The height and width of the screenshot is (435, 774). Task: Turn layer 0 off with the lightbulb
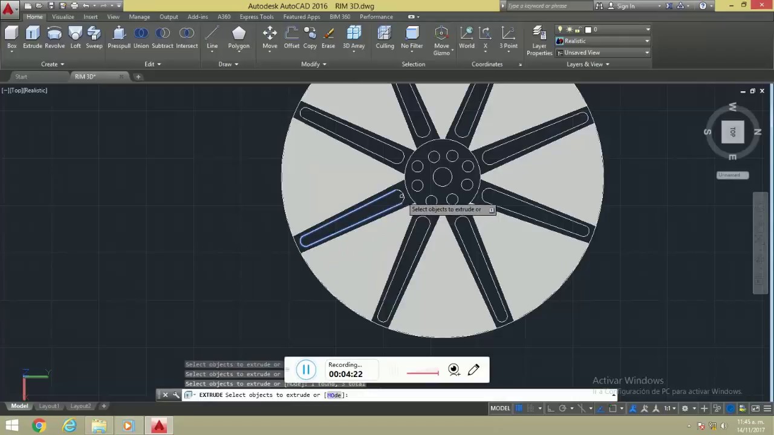(x=560, y=29)
